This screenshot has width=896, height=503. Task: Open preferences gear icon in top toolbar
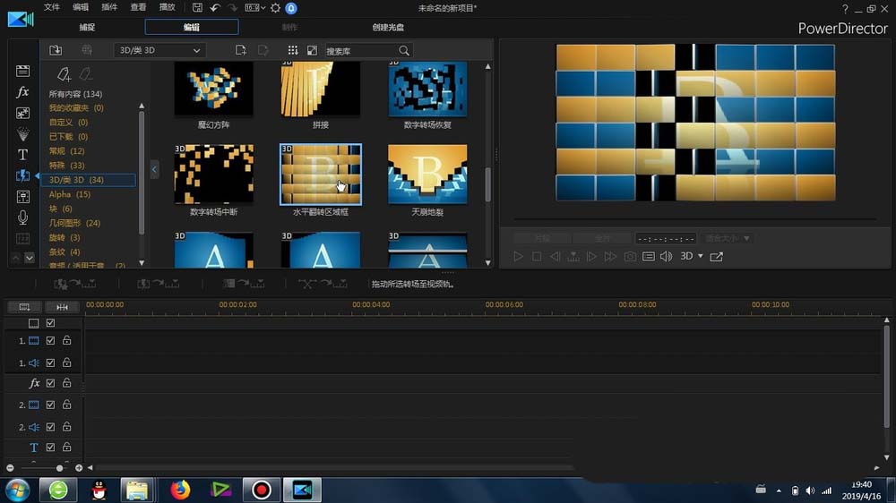(x=275, y=8)
